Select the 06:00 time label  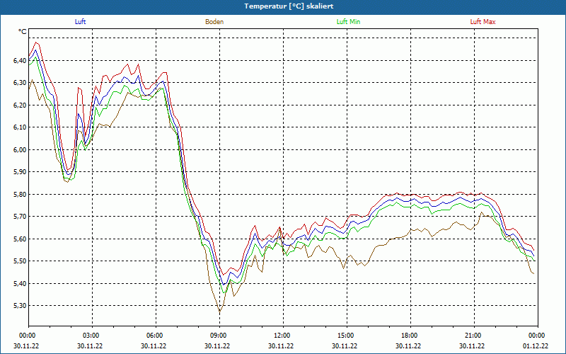(x=156, y=336)
